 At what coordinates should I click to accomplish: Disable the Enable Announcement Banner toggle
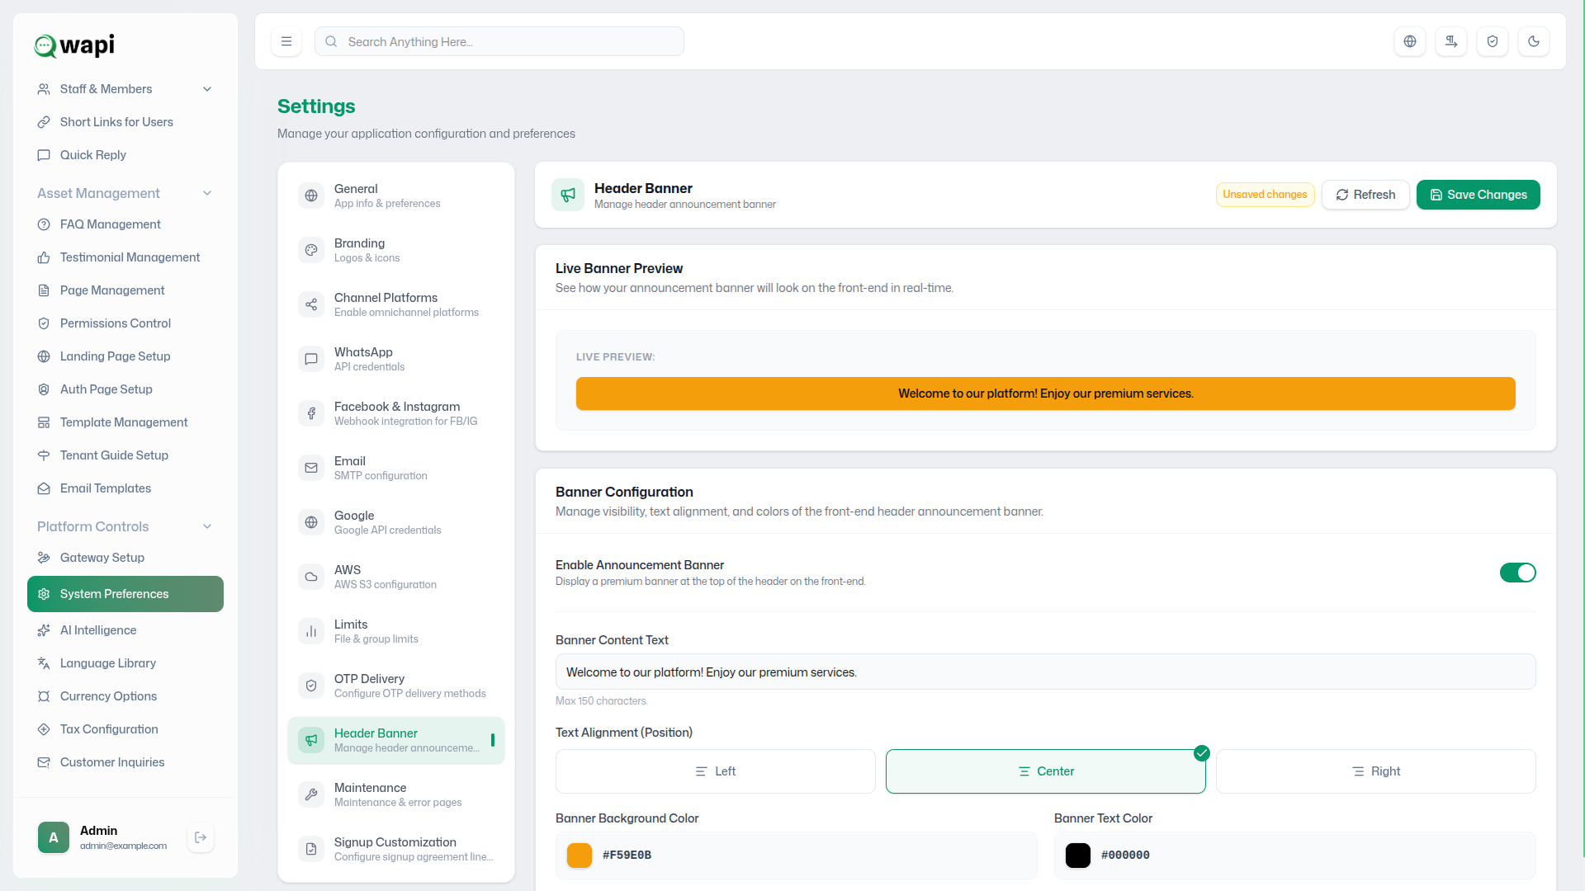pyautogui.click(x=1517, y=573)
